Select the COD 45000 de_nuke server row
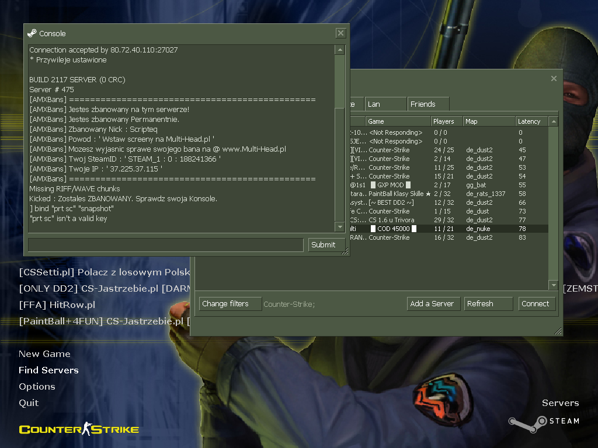598x448 pixels. pyautogui.click(x=448, y=229)
